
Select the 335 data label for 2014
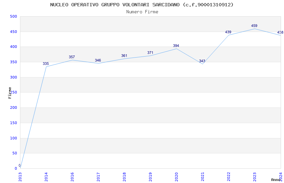coord(46,64)
